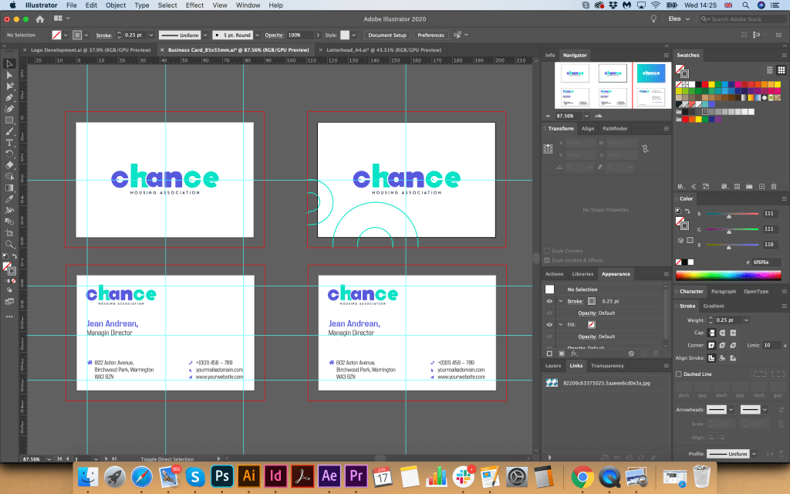Click the Add New Effect fx icon
The width and height of the screenshot is (790, 494).
point(574,353)
